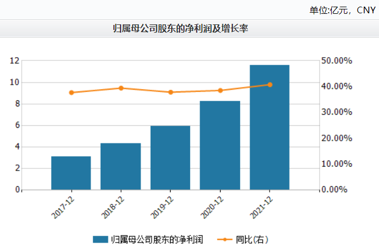
Task: Click the 12 value on left axis
Action: click(x=14, y=60)
